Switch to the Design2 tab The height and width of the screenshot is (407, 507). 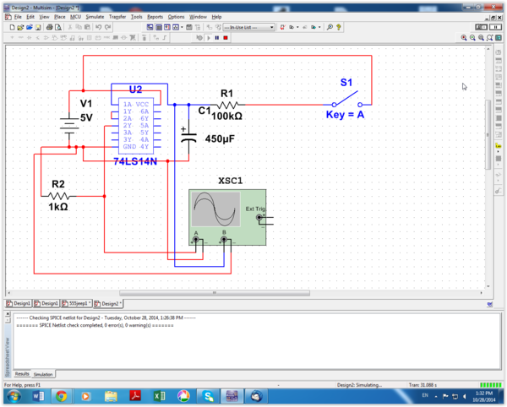point(108,304)
